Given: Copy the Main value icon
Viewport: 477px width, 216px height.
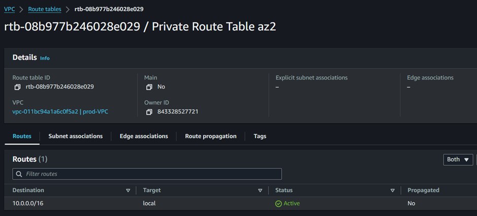Looking at the screenshot, I should (149, 87).
